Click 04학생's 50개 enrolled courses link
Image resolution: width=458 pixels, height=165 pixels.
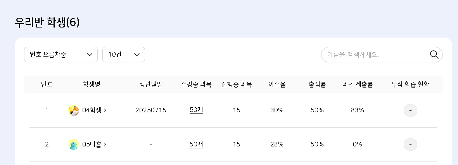point(196,110)
